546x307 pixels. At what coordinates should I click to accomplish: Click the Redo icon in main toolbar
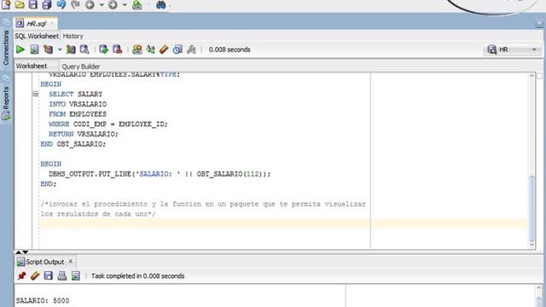[x=75, y=4]
